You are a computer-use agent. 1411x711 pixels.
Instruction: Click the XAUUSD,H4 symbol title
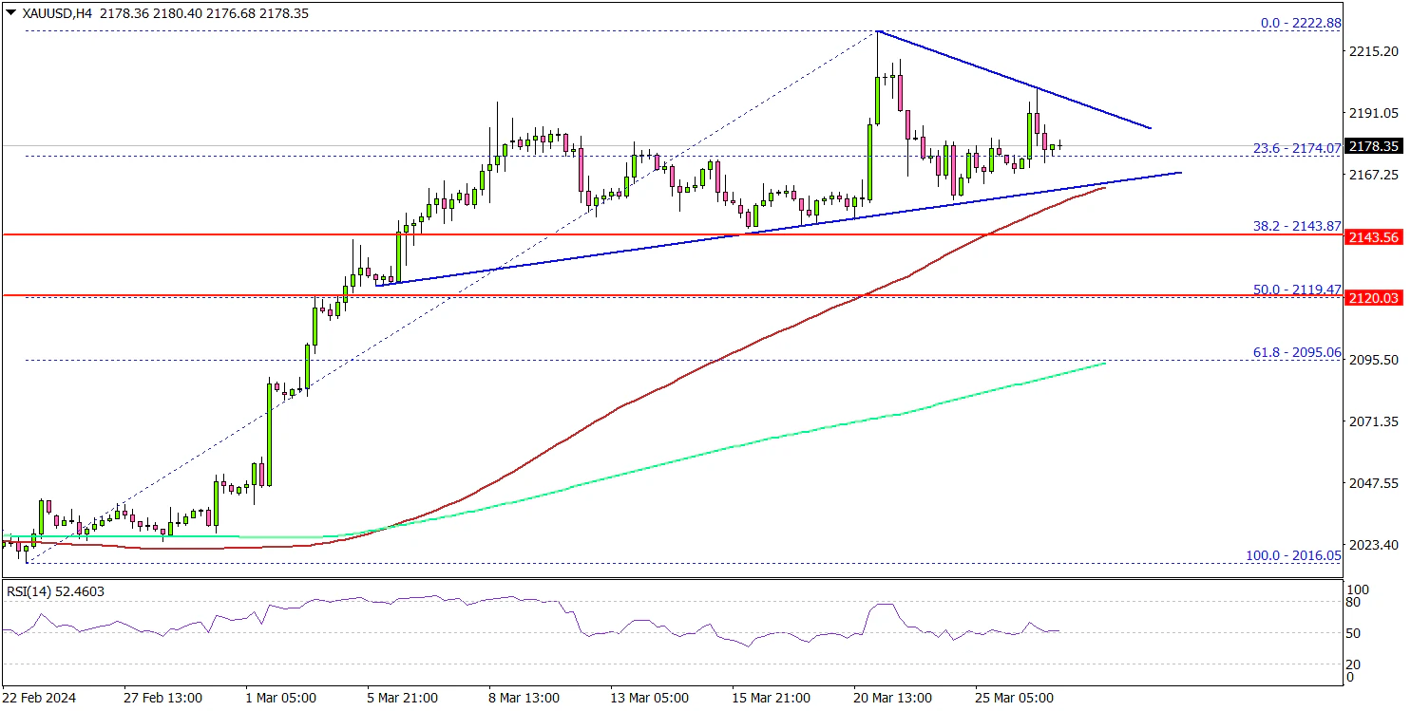[x=48, y=14]
